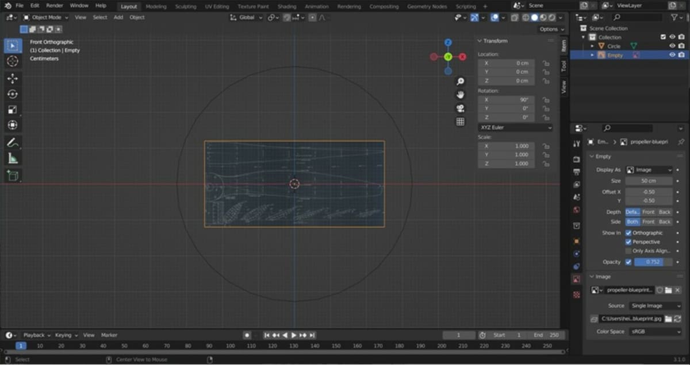The width and height of the screenshot is (690, 365).
Task: Select the Measure tool
Action: (x=13, y=158)
